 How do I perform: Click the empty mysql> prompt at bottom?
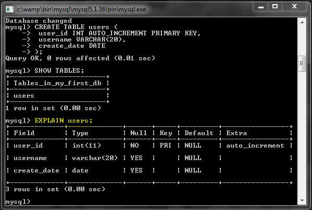tap(18, 202)
